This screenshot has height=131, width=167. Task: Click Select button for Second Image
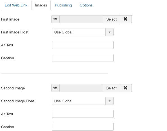tap(111, 88)
